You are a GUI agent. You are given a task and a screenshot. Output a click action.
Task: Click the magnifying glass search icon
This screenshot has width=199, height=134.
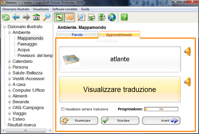[46, 17]
